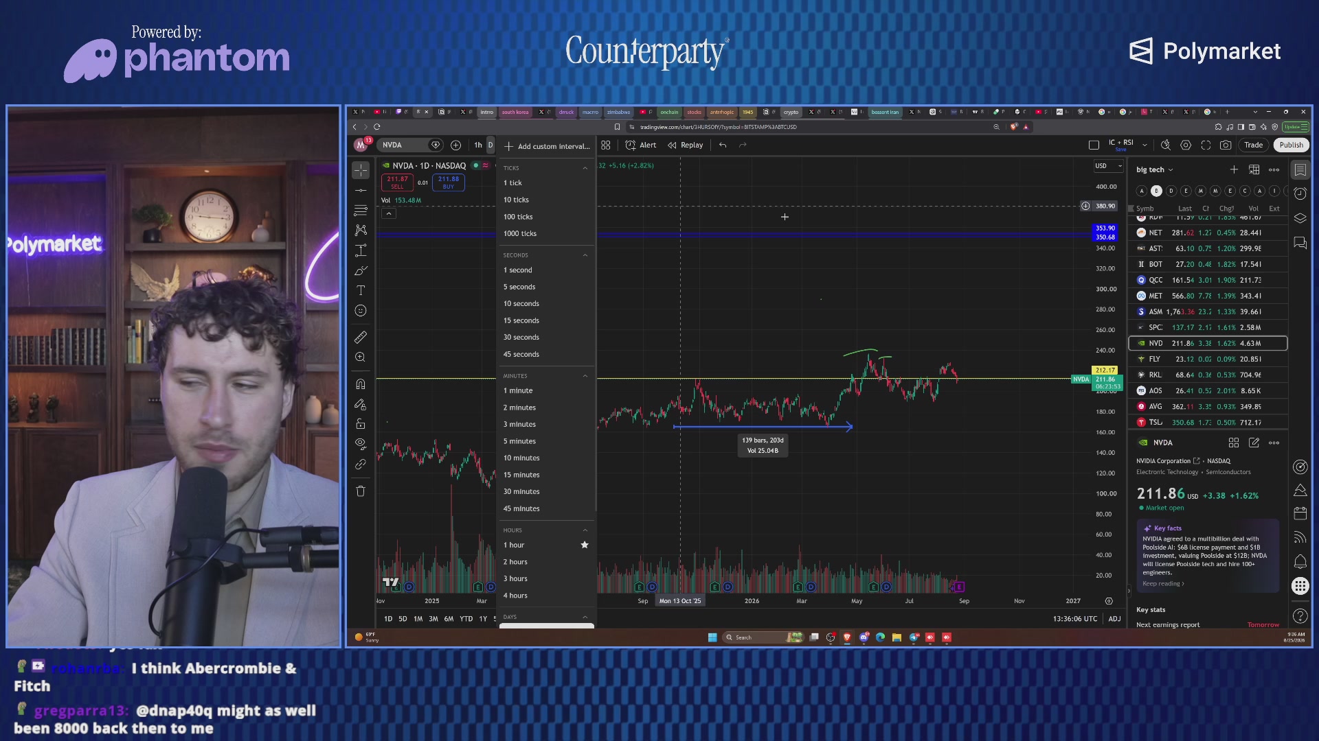This screenshot has width=1319, height=741.
Task: Undo the last chart action
Action: click(723, 145)
